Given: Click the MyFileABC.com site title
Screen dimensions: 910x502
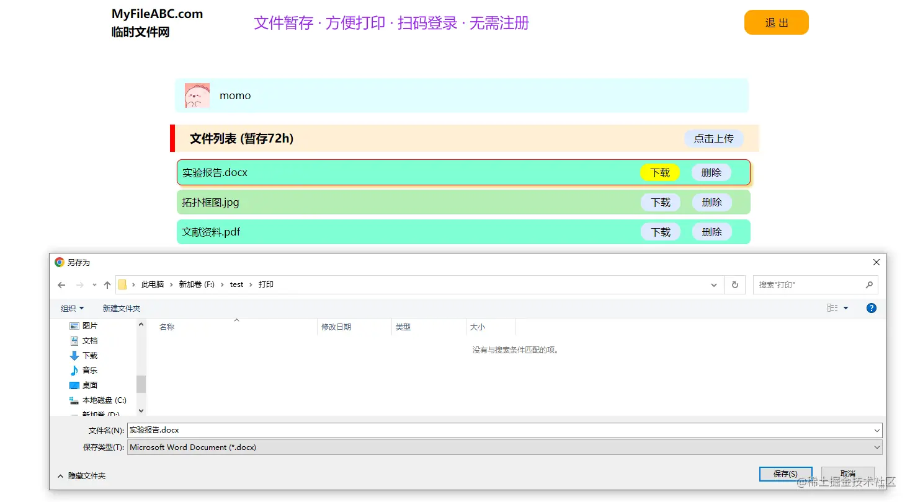Looking at the screenshot, I should coord(158,14).
